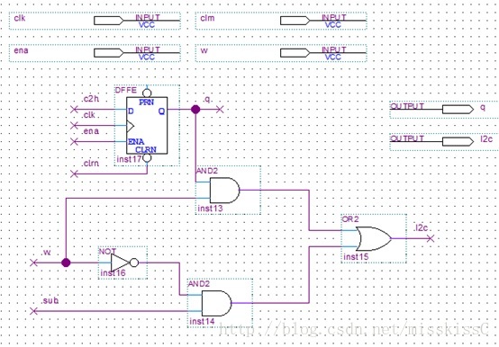Click the q pin's 'OUTPUT' label

point(407,106)
